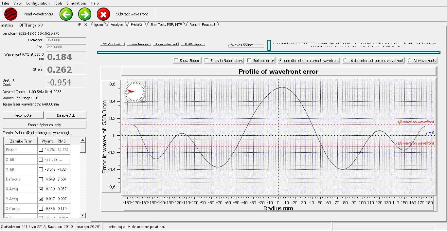Image resolution: width=447 pixels, height=231 pixels.
Task: Click the Diameter input field
Action: [65, 40]
